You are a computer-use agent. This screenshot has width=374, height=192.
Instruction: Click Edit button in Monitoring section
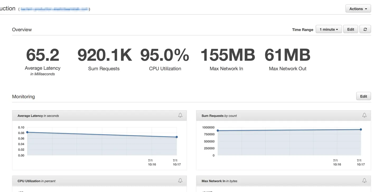coord(363,96)
